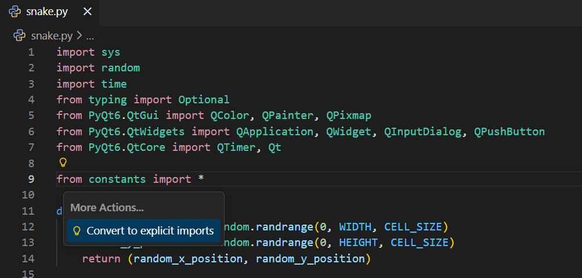
Task: Click the breadcrumb chevron after snake.py
Action: [79, 36]
